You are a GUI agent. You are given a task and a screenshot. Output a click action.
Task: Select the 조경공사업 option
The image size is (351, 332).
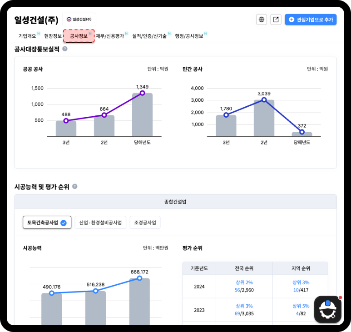(x=145, y=222)
